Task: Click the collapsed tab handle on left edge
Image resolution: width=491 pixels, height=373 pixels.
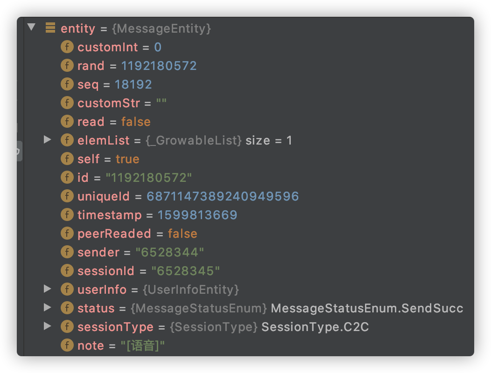Action: tap(18, 151)
